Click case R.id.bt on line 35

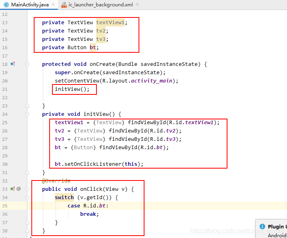pos(88,205)
